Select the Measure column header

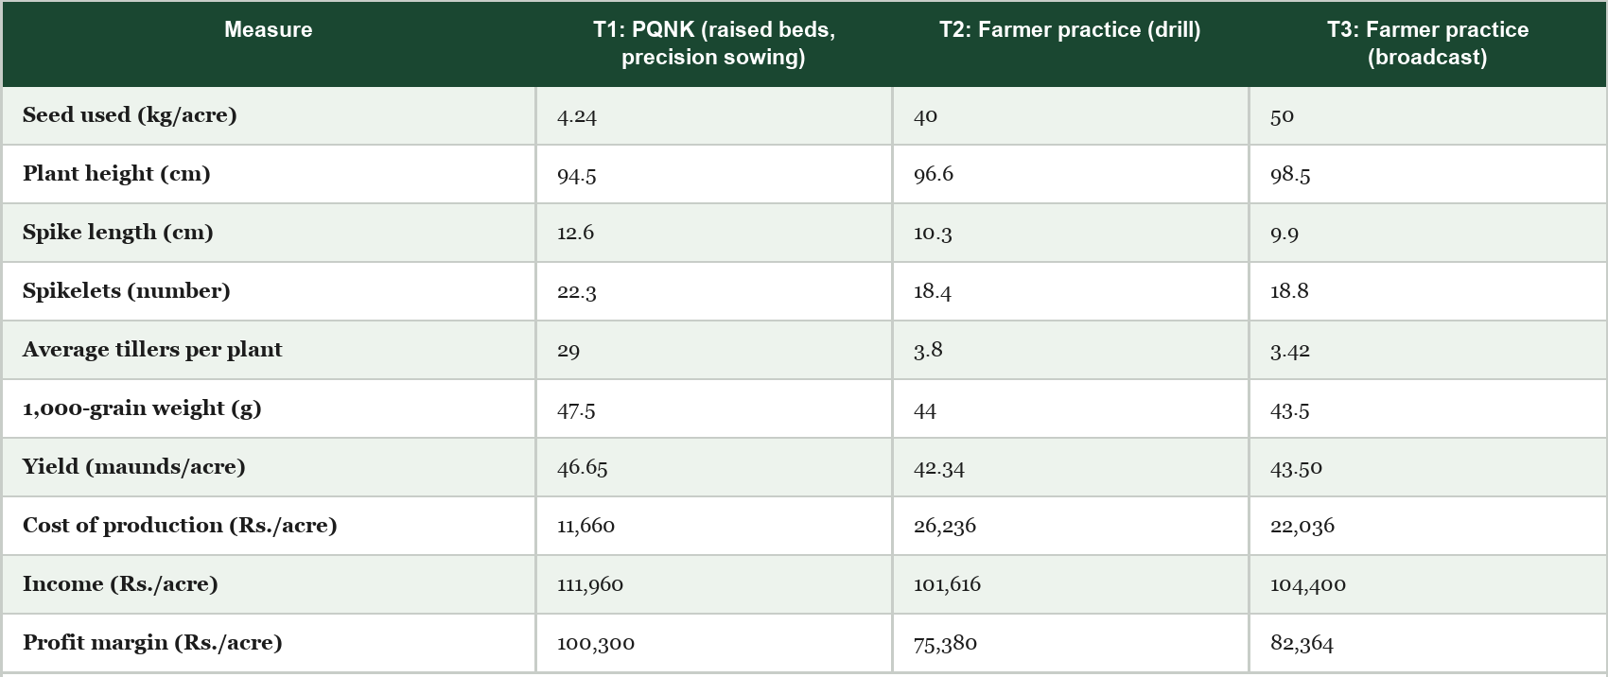coord(269,30)
